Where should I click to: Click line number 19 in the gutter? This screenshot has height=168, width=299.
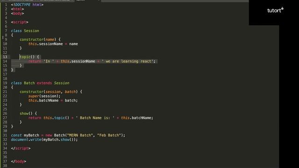click(x=5, y=83)
